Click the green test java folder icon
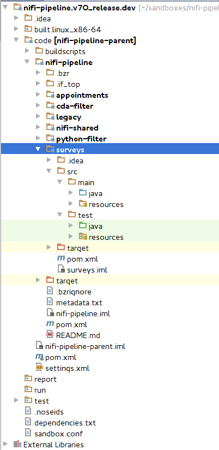The height and width of the screenshot is (450, 219). click(82, 226)
